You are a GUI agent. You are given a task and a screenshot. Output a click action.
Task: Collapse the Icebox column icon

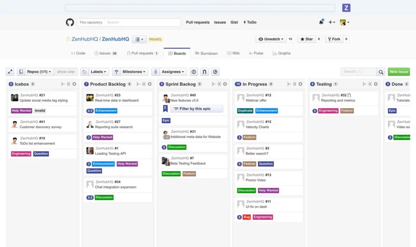point(63,84)
